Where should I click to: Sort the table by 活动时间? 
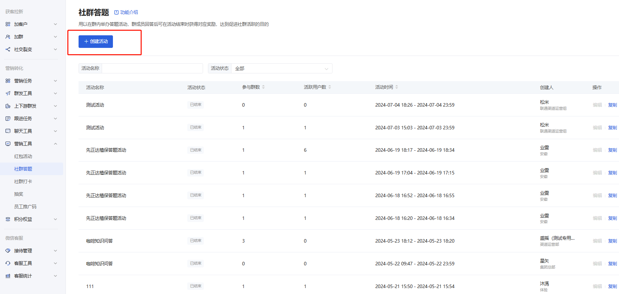(397, 87)
